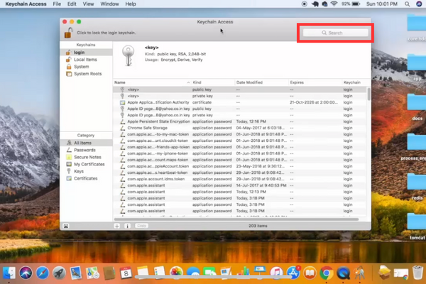The width and height of the screenshot is (426, 284).
Task: Open Finder from the Dock
Action: tap(9, 273)
